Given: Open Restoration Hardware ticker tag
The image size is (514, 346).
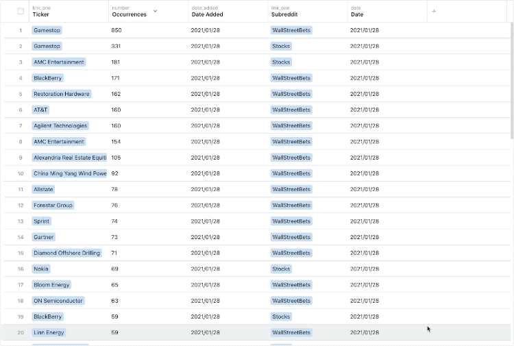Looking at the screenshot, I should (61, 94).
